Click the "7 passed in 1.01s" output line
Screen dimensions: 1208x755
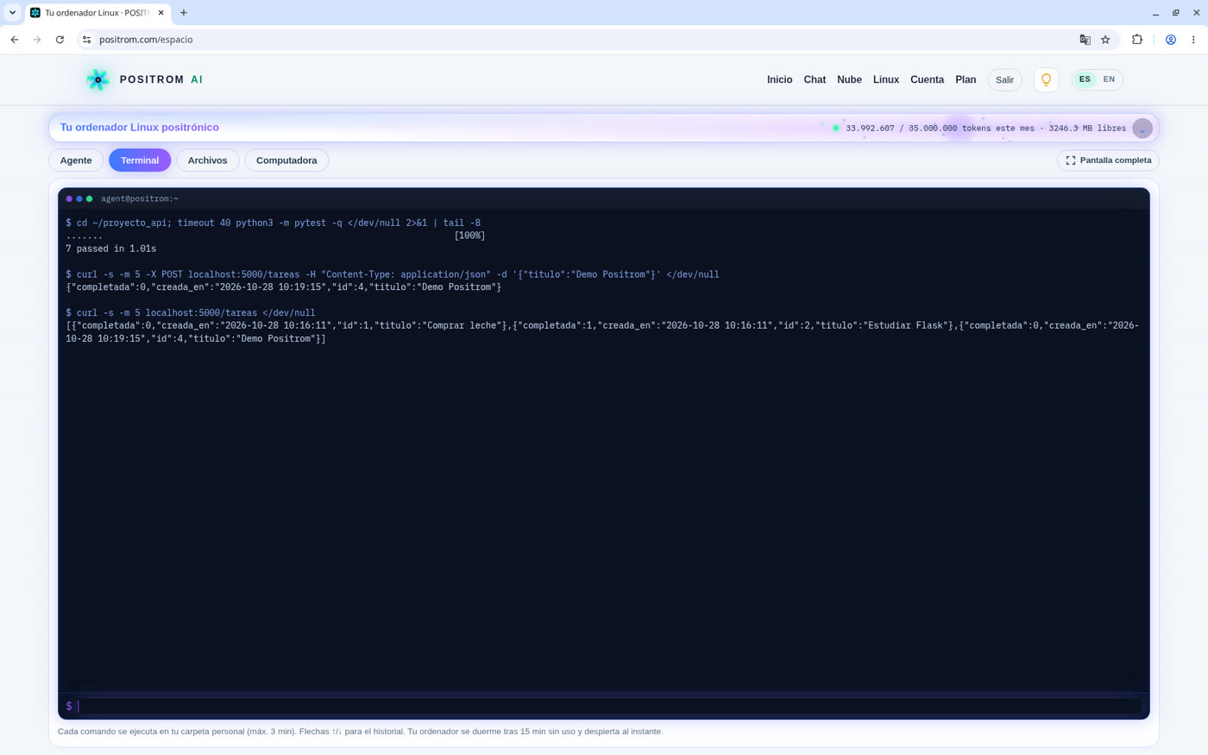111,249
